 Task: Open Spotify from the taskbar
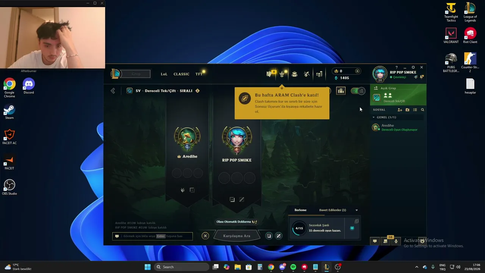pyautogui.click(x=293, y=267)
